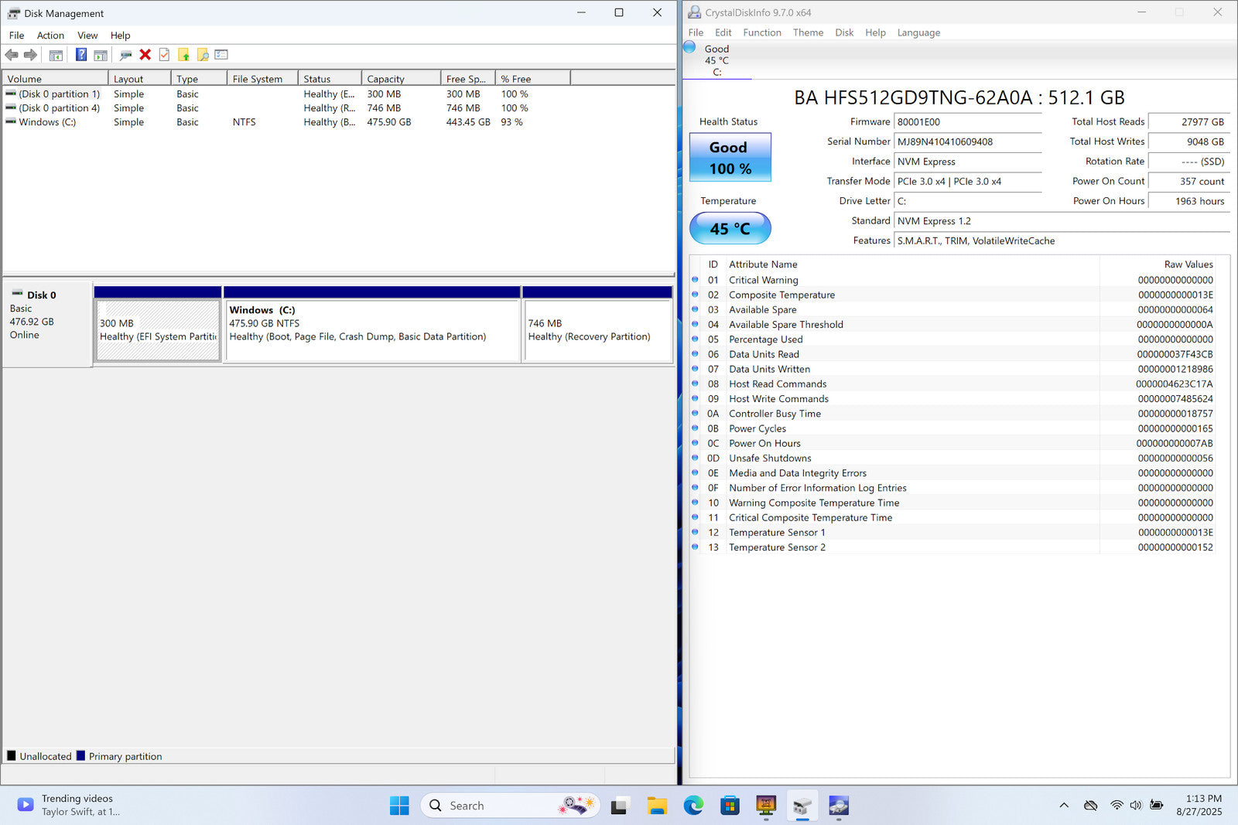Click the 45 °C temperature button

tap(730, 229)
